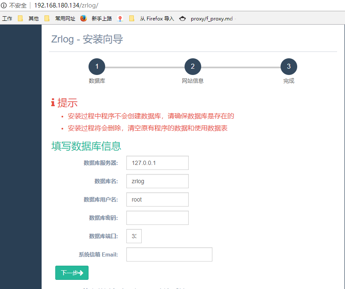Open the 工作 bookmark
345x289 pixels.
coord(7,19)
